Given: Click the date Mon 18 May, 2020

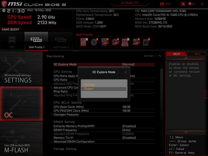Looking at the screenshot, I should coord(39,10).
